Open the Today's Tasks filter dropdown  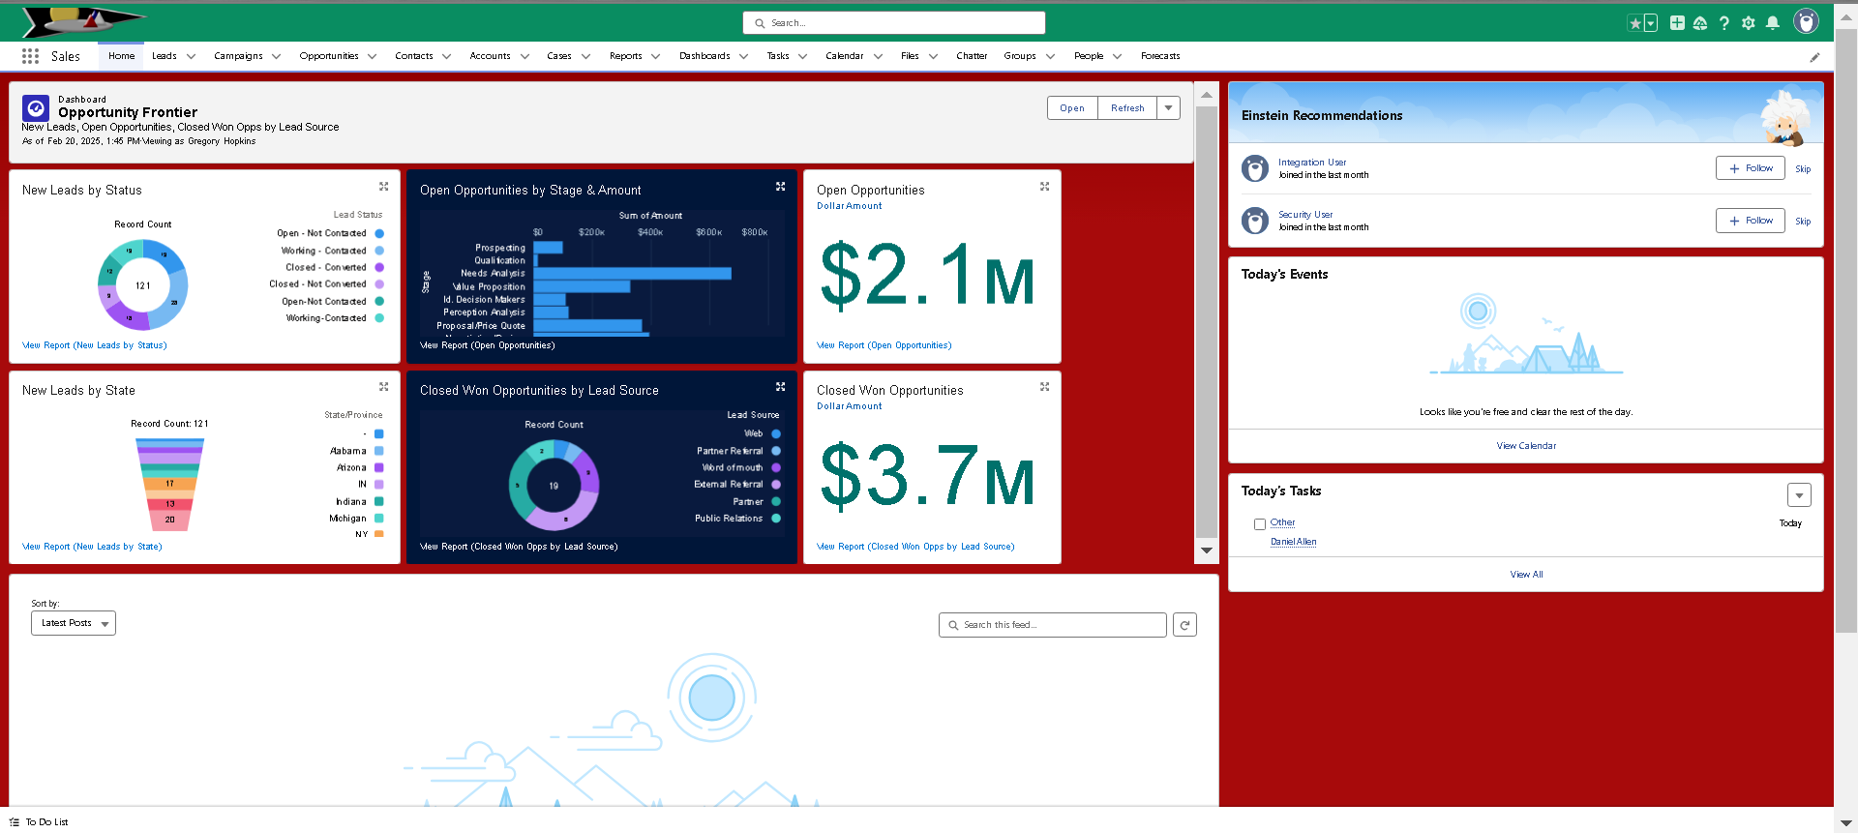pyautogui.click(x=1798, y=495)
